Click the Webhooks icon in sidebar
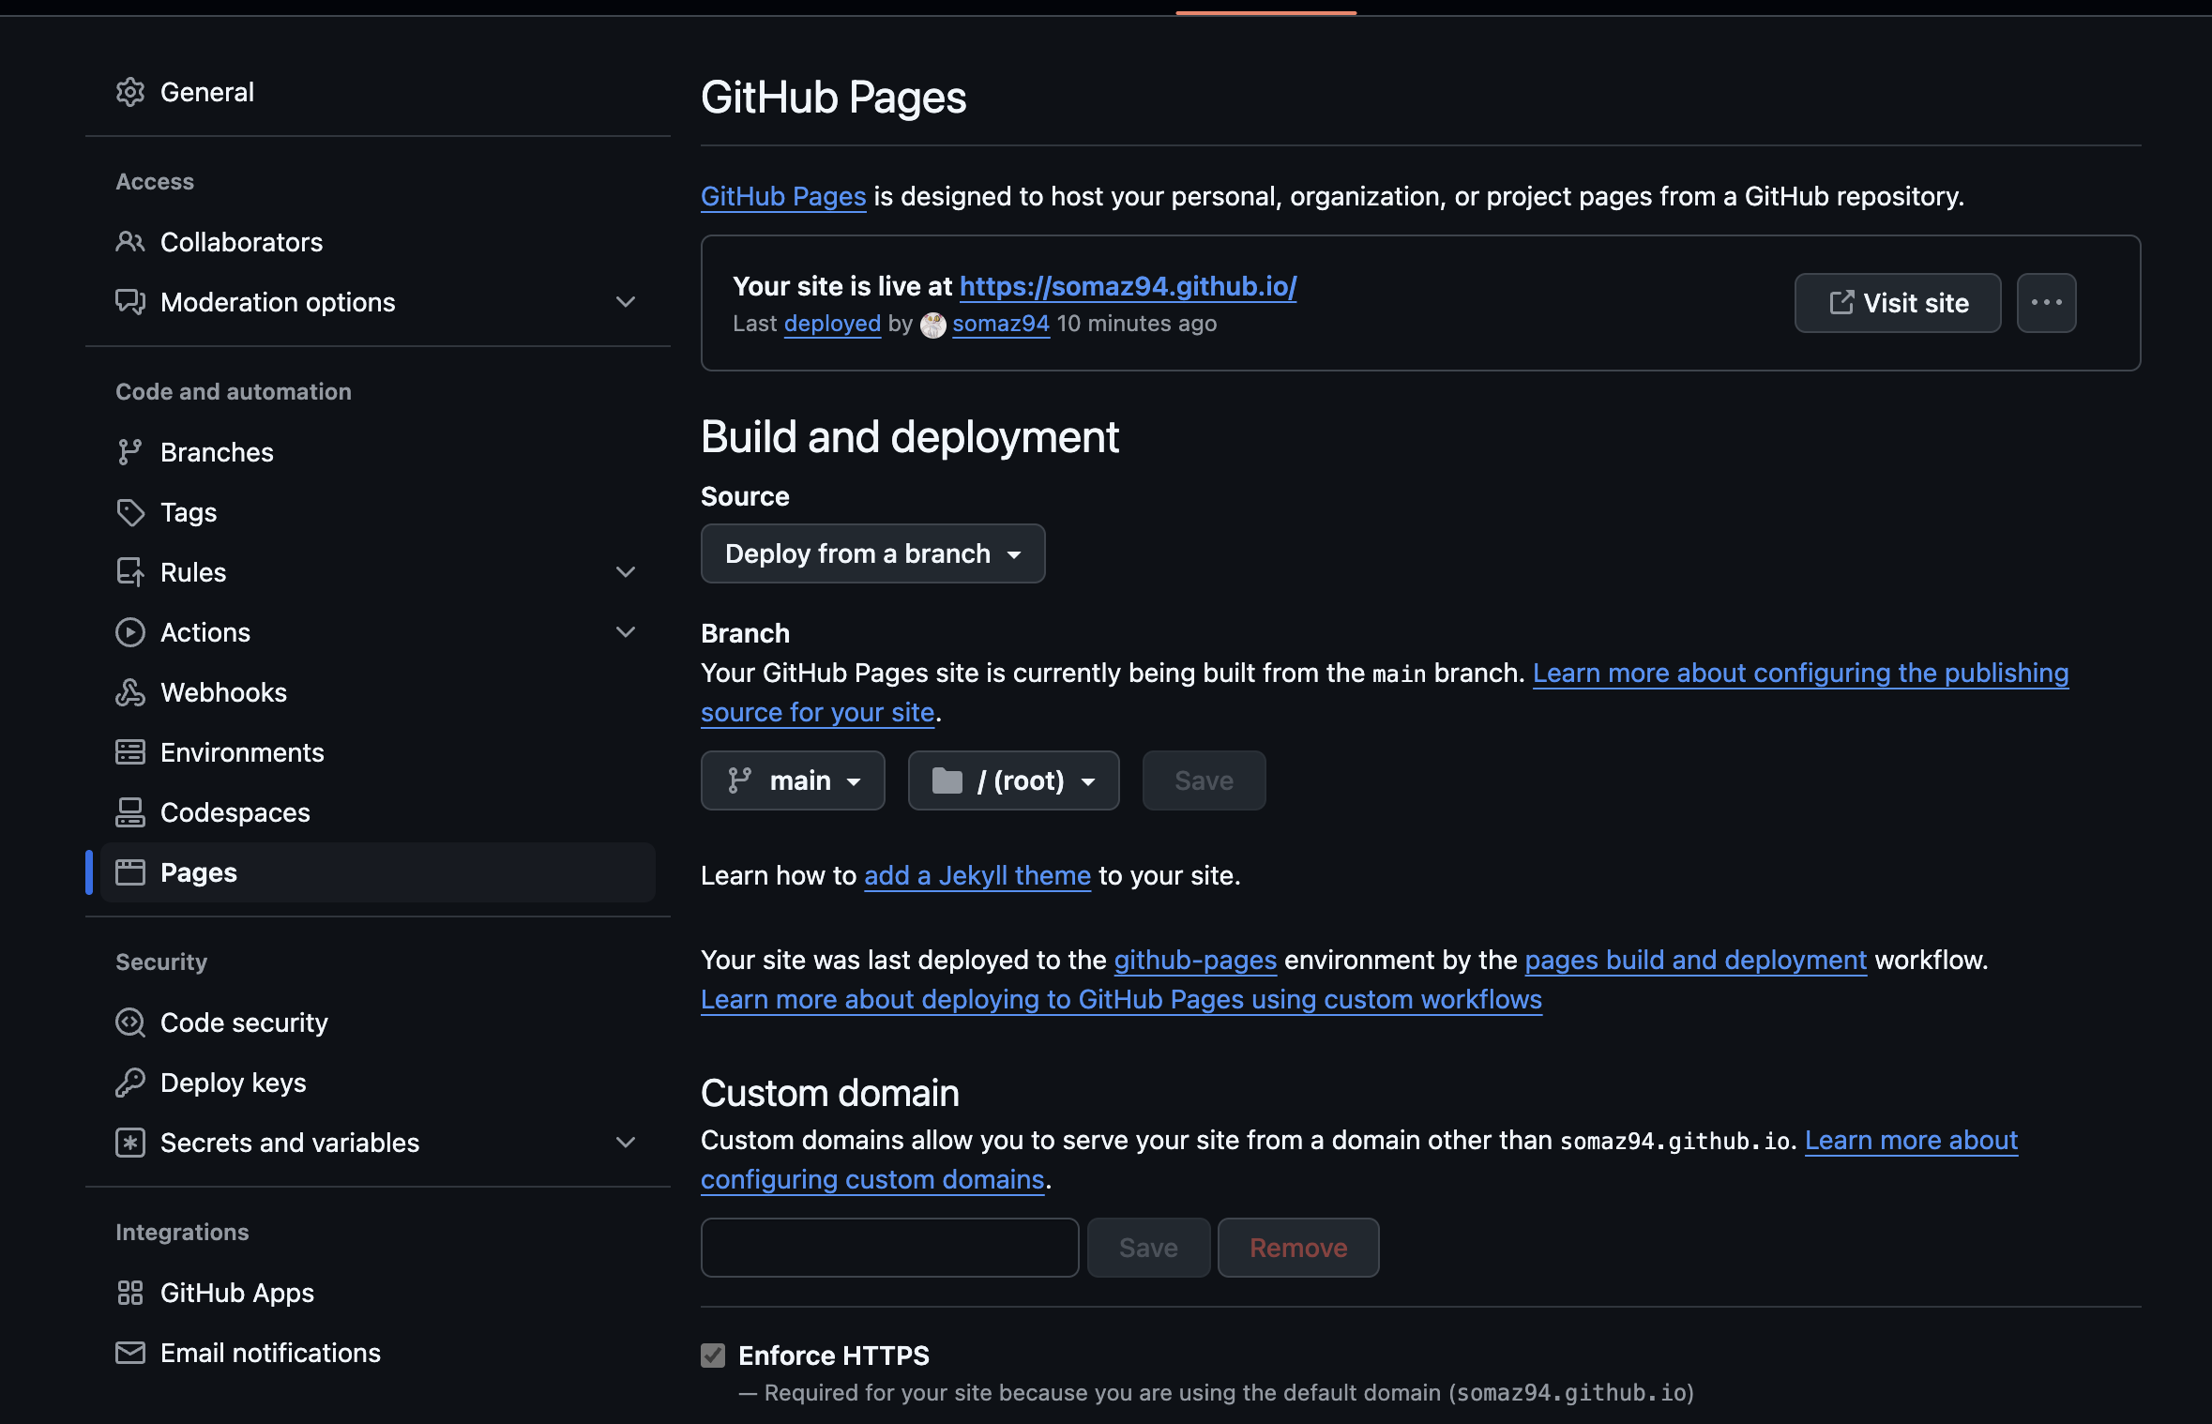The image size is (2212, 1424). tap(130, 692)
